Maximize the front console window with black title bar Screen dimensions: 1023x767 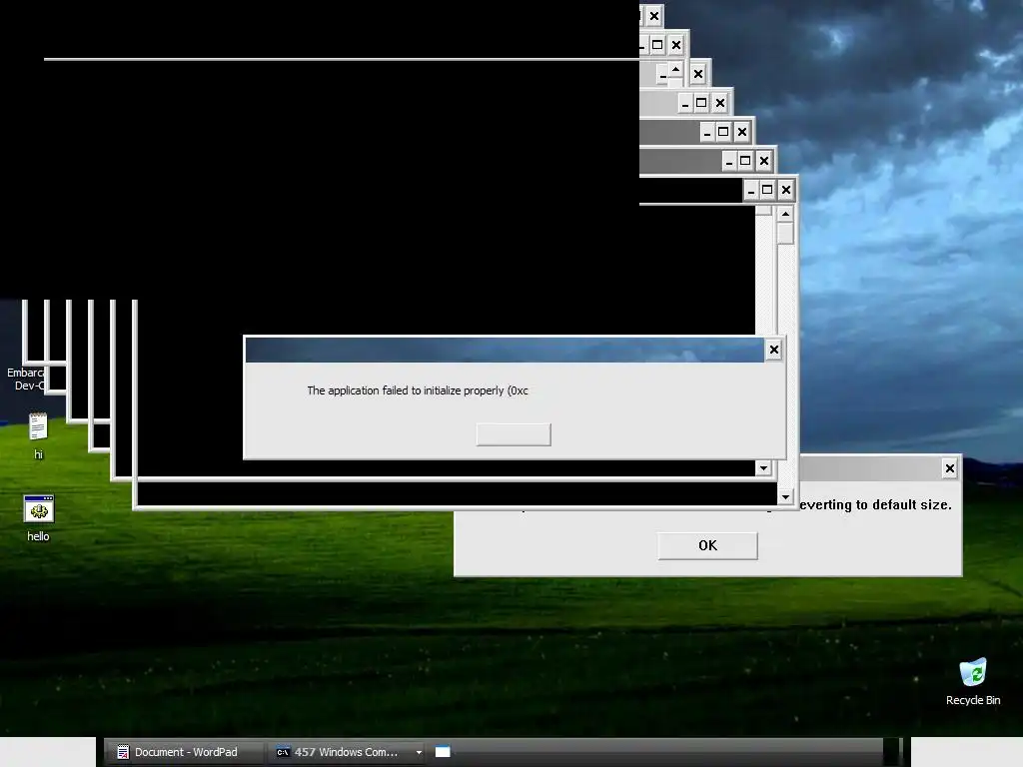(x=767, y=190)
